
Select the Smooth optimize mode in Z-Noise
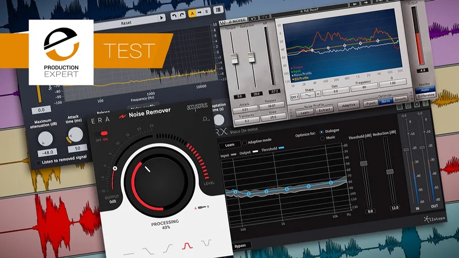[400, 99]
